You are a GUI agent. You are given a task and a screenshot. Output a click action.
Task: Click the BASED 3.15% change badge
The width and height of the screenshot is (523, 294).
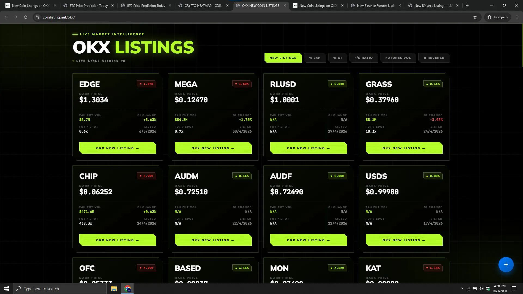click(x=242, y=268)
